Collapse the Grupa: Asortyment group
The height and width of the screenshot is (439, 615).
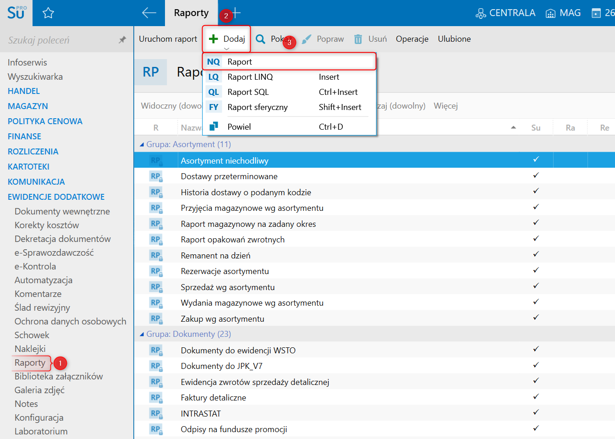click(x=142, y=145)
